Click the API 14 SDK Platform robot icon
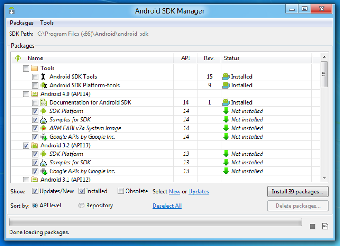 tap(44, 111)
